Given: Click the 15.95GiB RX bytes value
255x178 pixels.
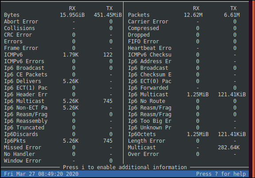Looking at the screenshot, I should click(72, 15).
